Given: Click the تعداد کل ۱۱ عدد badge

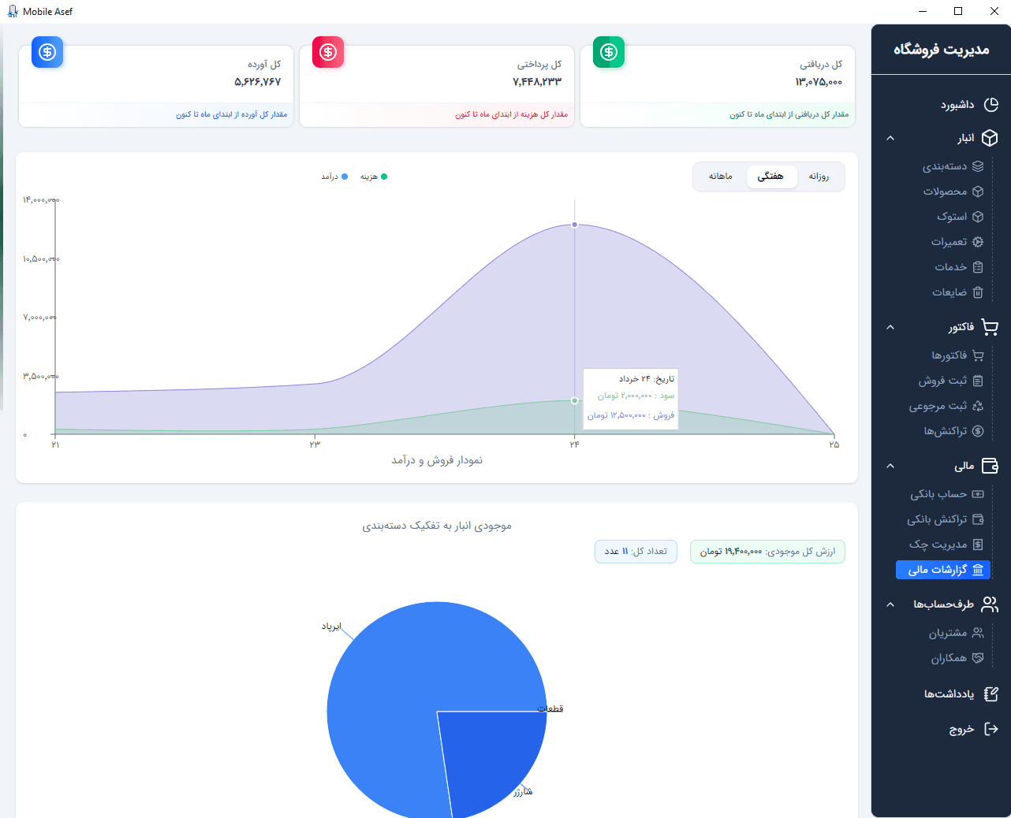Looking at the screenshot, I should (x=636, y=552).
